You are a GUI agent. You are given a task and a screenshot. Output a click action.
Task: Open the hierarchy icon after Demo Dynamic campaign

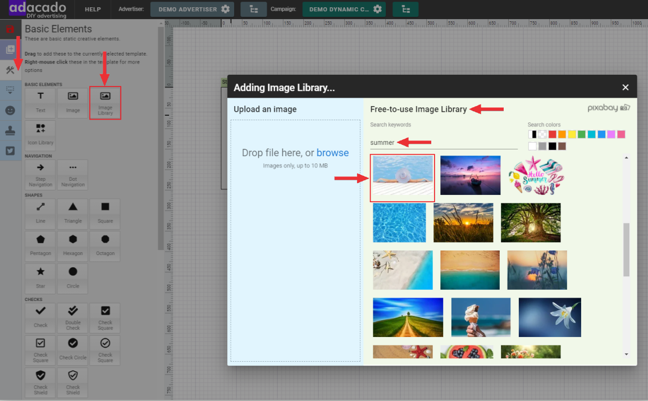(x=405, y=9)
